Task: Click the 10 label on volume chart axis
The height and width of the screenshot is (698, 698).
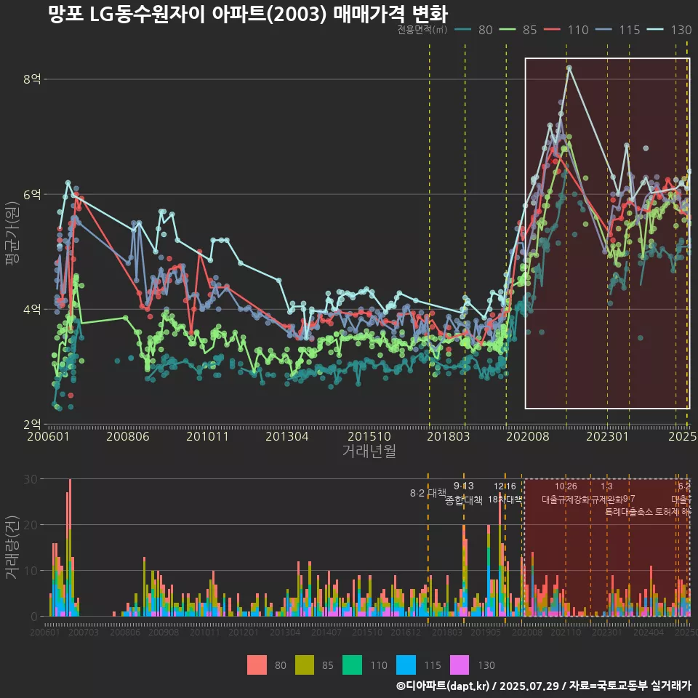Action: click(x=31, y=571)
